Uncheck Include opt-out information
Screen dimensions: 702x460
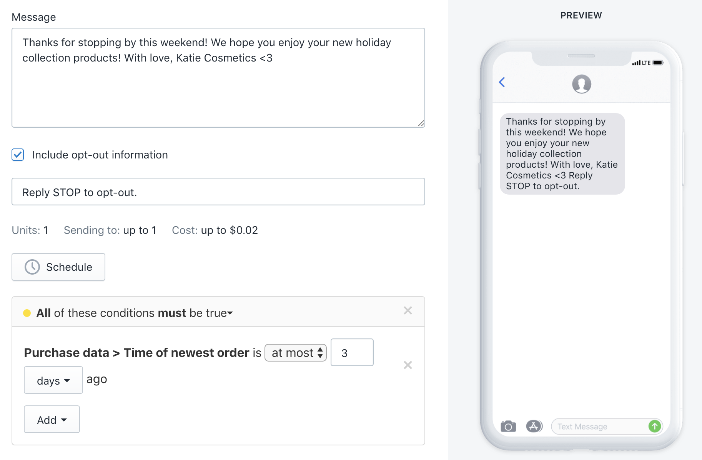18,155
